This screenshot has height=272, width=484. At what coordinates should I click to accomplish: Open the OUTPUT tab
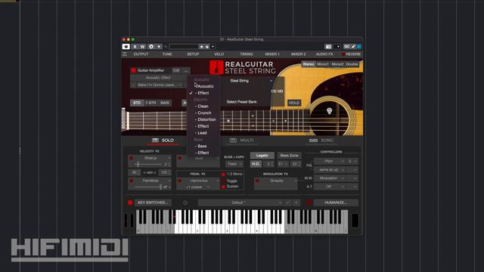141,54
